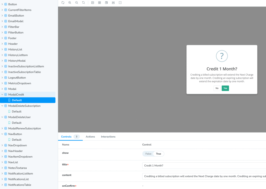Toggle the grid overlay icon
The image size is (266, 189).
99,3
